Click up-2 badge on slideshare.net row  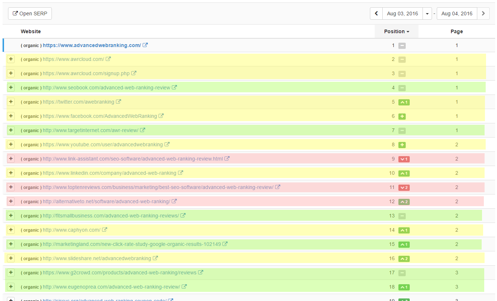coord(404,259)
